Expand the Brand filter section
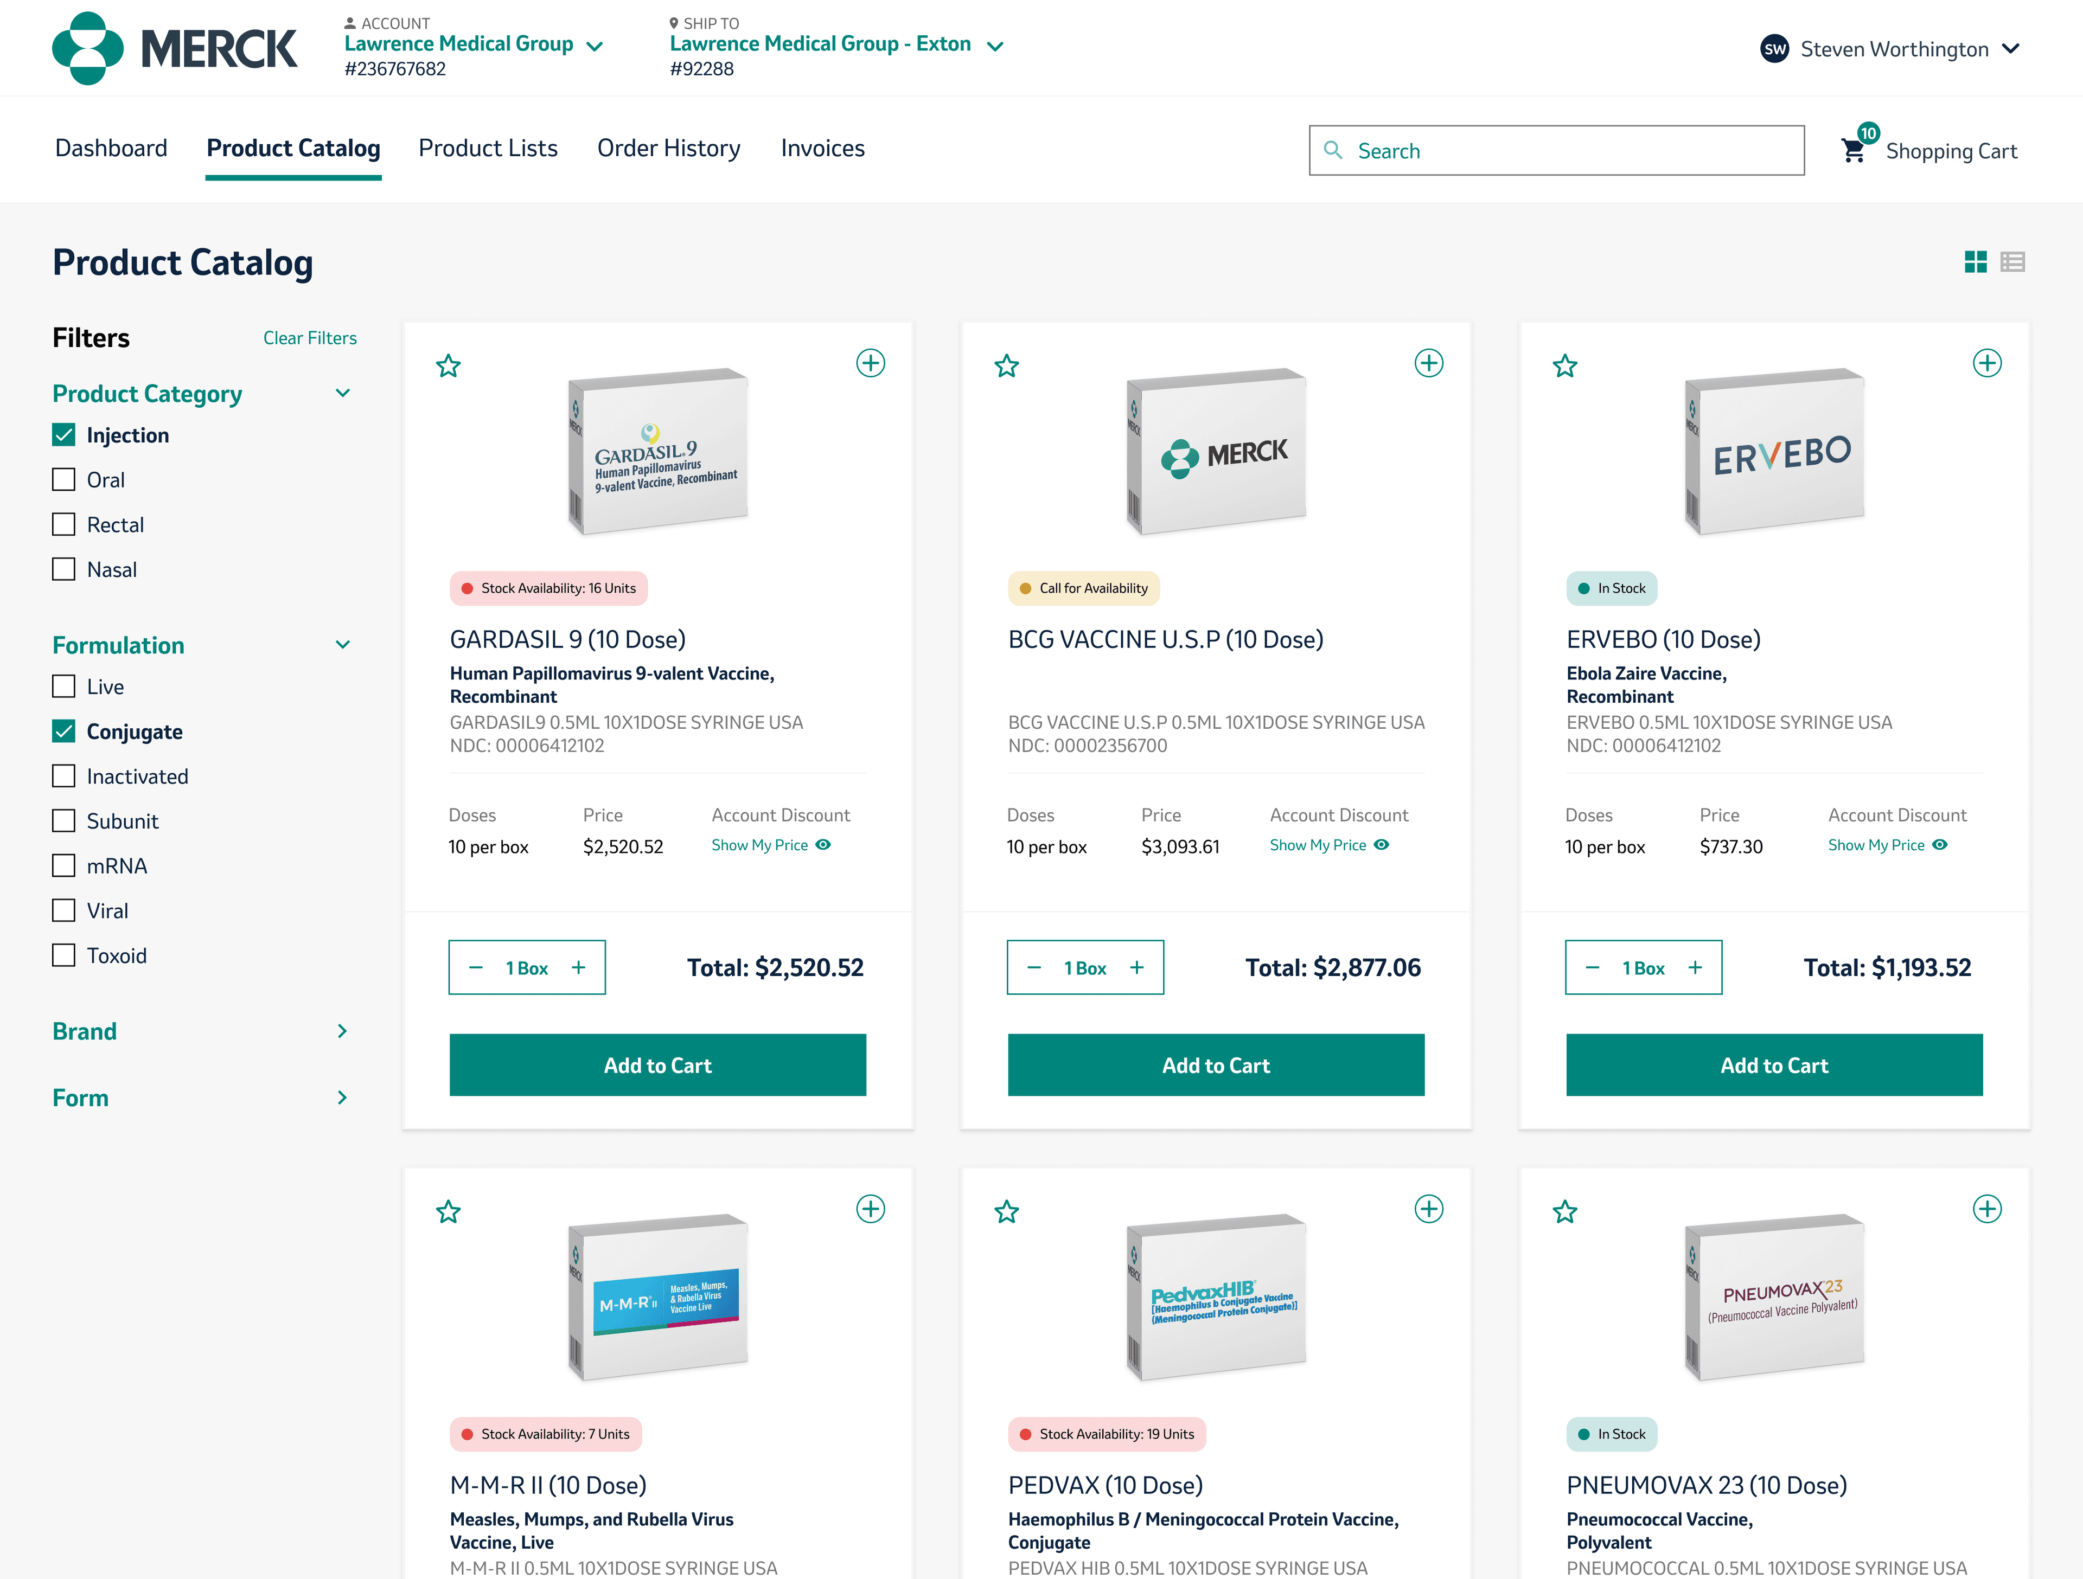Image resolution: width=2083 pixels, height=1579 pixels. (343, 1031)
